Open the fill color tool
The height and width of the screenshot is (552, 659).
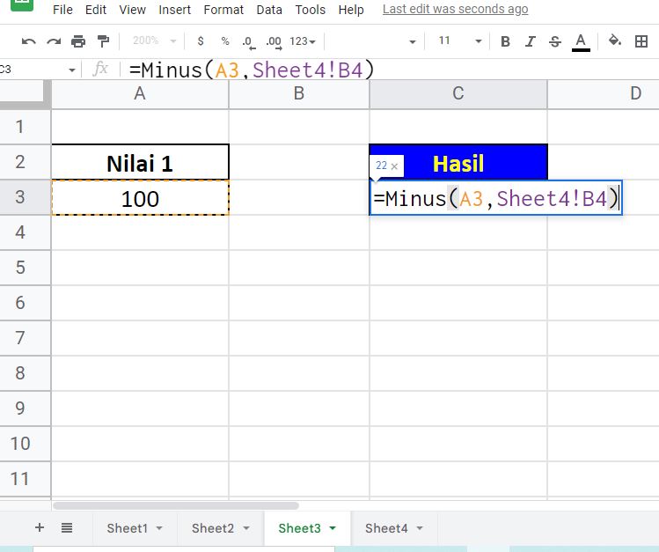pyautogui.click(x=615, y=40)
